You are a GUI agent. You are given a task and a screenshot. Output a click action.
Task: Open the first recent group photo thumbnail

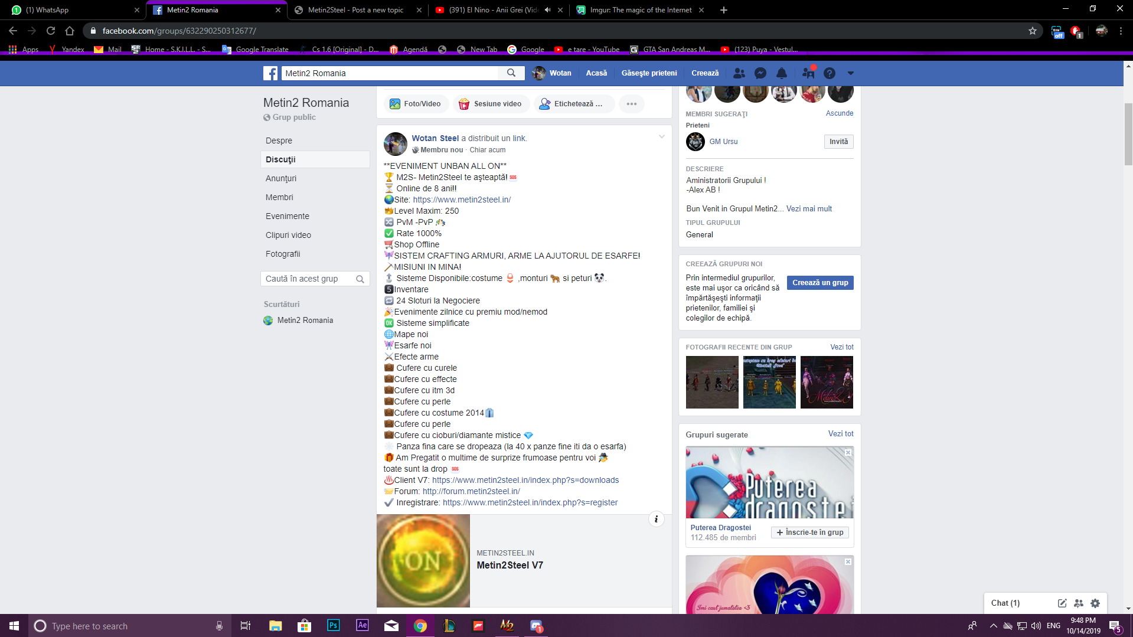(712, 382)
